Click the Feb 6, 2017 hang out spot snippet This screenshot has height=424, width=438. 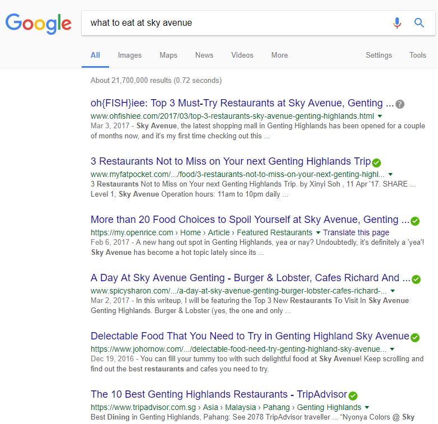click(x=257, y=247)
